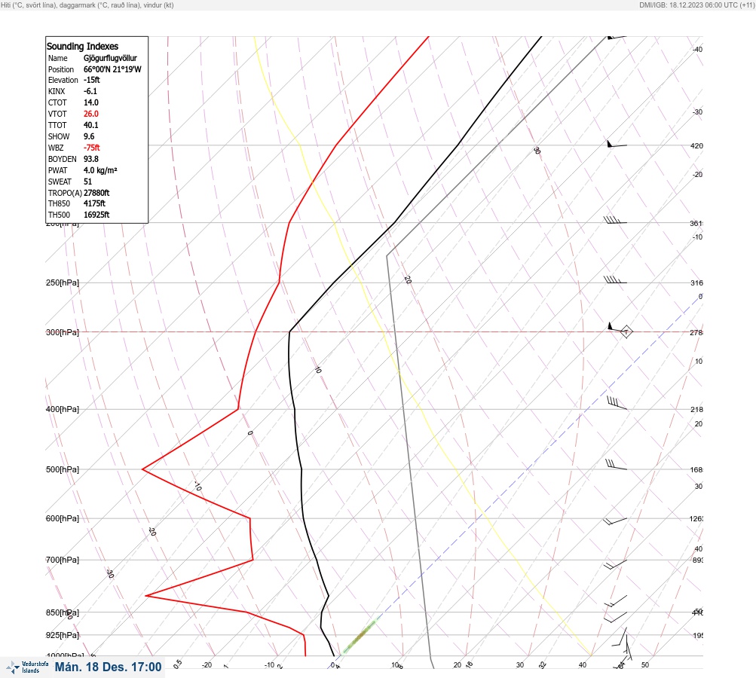This screenshot has height=678, width=756.
Task: Click the 500[hPa] pressure label
Action: pyautogui.click(x=63, y=469)
